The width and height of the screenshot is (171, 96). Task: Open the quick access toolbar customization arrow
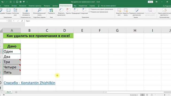tap(27, 2)
